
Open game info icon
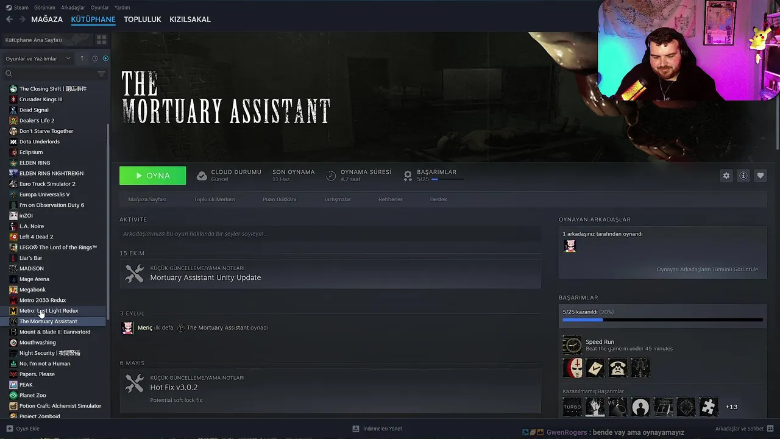click(x=743, y=176)
